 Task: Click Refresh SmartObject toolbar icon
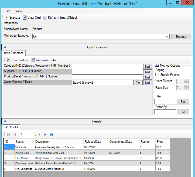[x=45, y=18]
